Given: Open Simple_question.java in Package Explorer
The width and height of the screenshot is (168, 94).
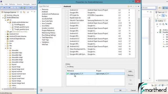Looking at the screenshot, I should tap(22, 27).
